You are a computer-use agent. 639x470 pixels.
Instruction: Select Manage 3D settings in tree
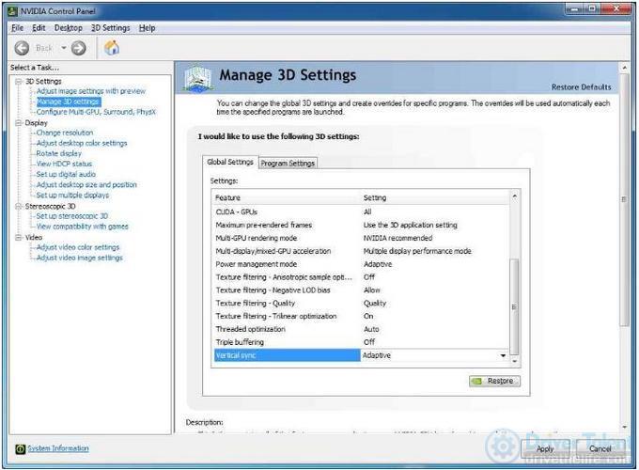click(x=69, y=102)
